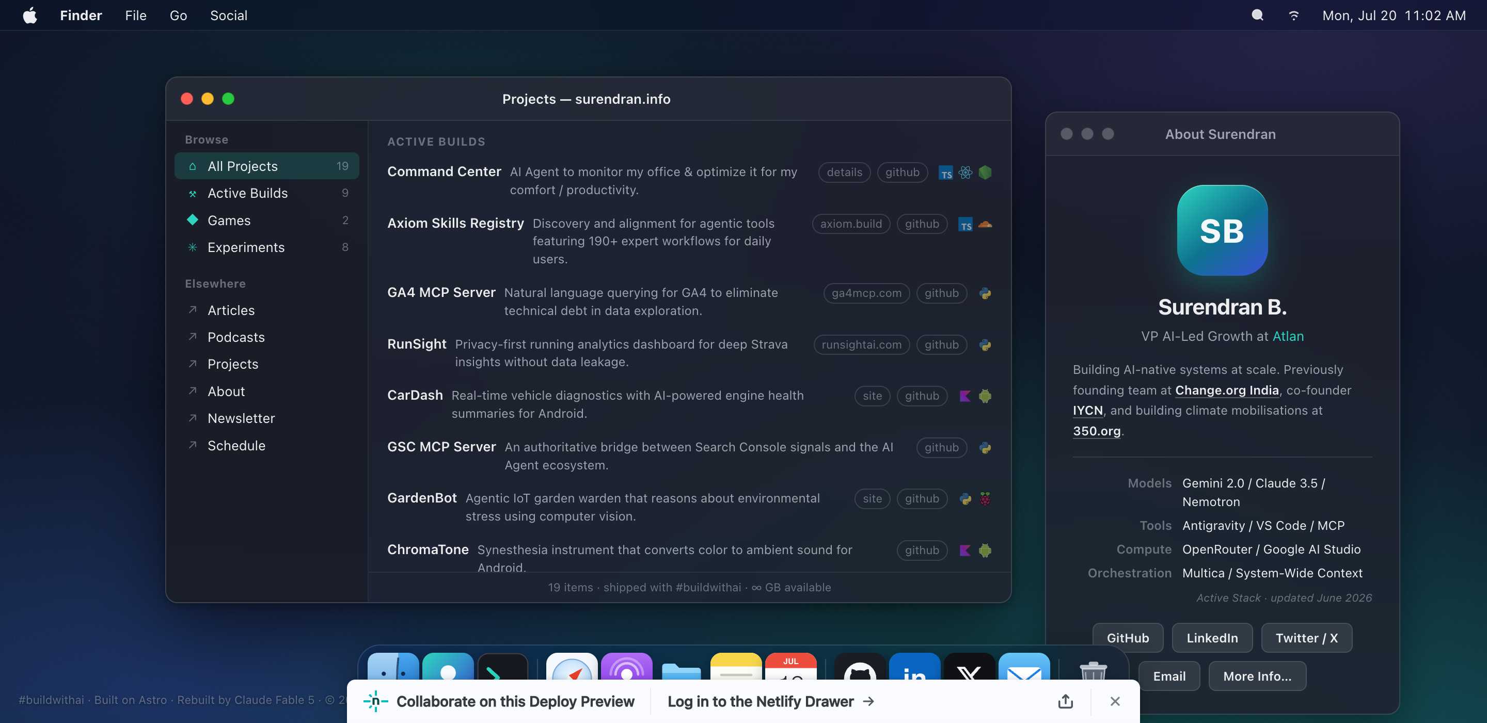The image size is (1487, 723).
Task: Show Experiments in the sidebar
Action: coord(267,247)
